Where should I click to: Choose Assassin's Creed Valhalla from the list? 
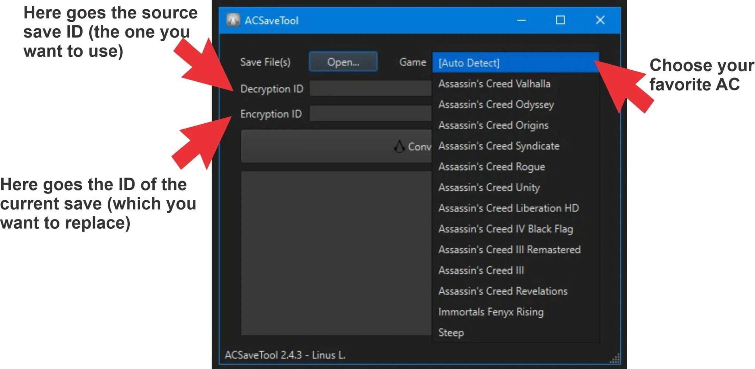(516, 84)
